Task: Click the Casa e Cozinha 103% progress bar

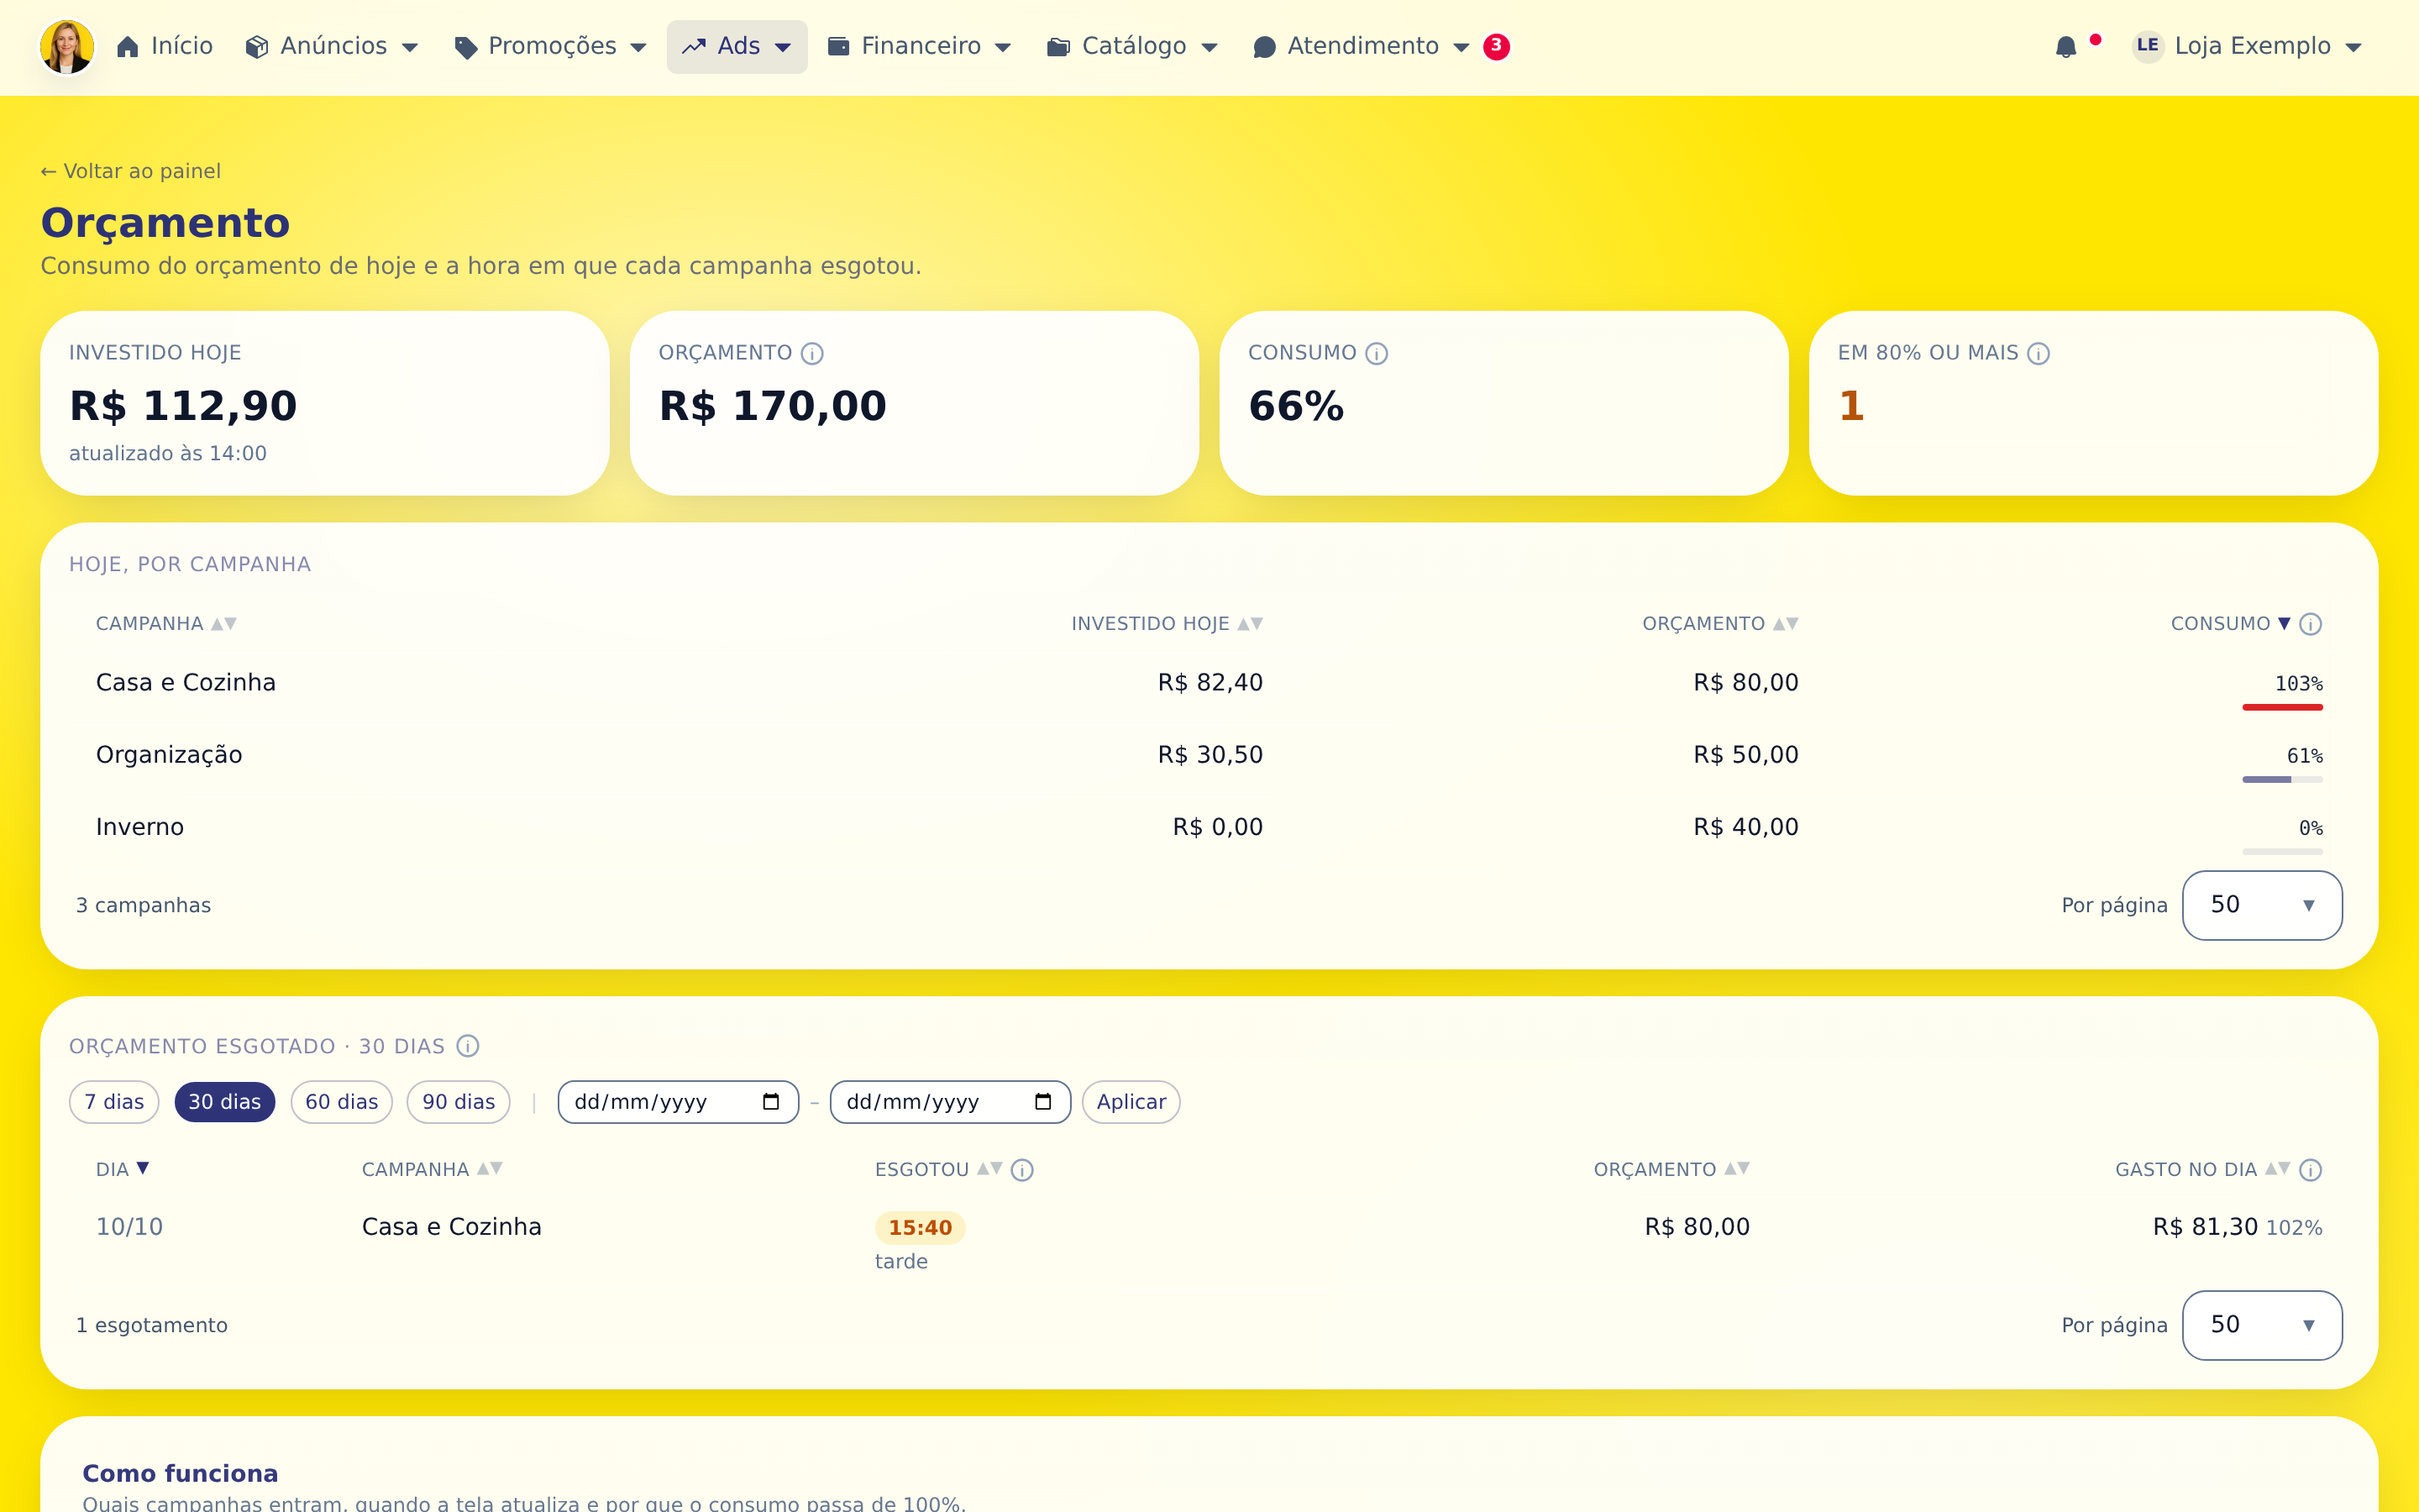Action: (x=2282, y=707)
